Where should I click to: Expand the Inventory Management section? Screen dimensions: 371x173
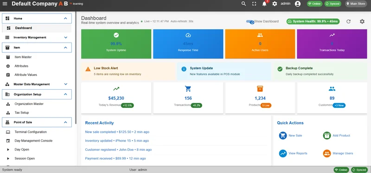(37, 37)
